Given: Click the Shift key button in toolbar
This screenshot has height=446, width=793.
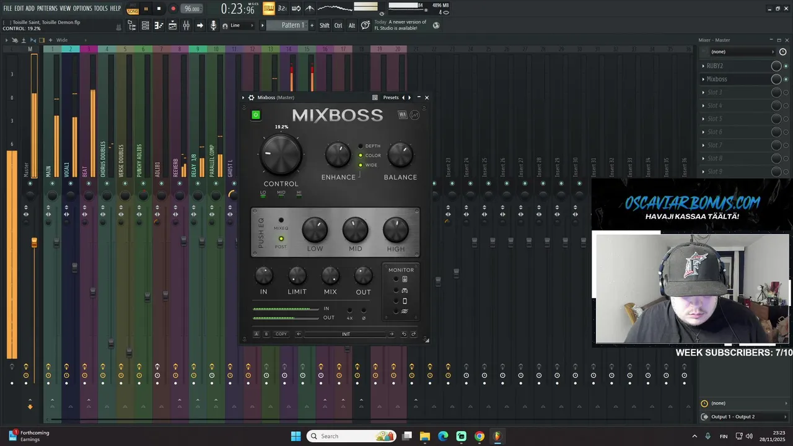Looking at the screenshot, I should click(x=325, y=25).
